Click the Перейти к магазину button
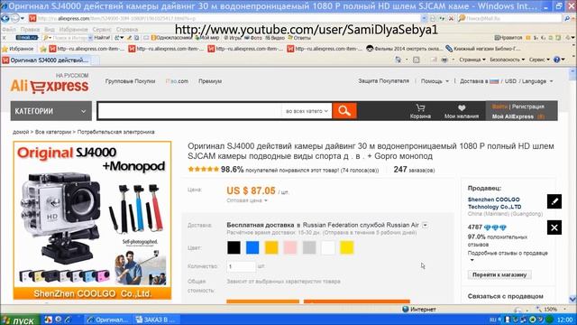The width and height of the screenshot is (577, 325). (499, 274)
